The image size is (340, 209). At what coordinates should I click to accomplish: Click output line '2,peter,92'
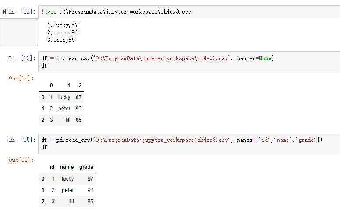[x=63, y=33]
